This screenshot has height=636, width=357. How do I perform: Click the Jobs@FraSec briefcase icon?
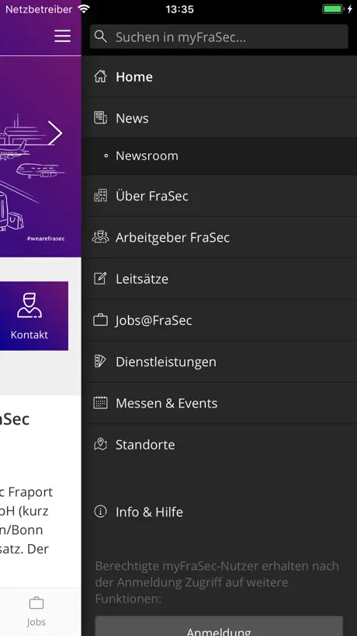100,320
